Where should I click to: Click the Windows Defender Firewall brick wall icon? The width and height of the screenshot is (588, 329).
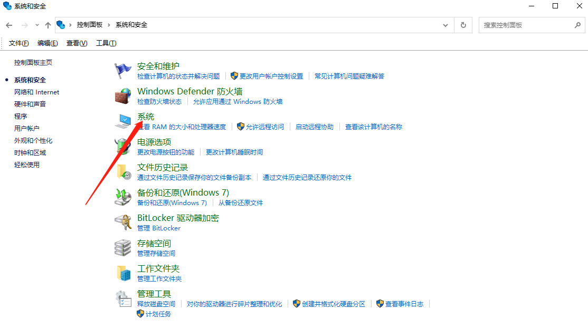click(x=122, y=96)
